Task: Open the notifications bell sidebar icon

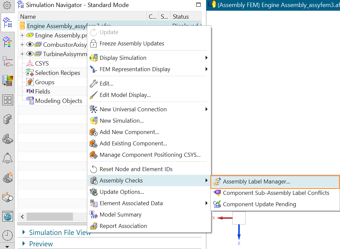Action: tap(7, 158)
